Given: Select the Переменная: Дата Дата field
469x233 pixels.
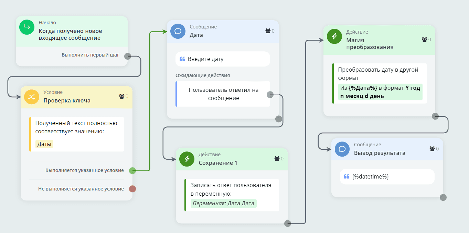Looking at the screenshot, I should tap(223, 203).
